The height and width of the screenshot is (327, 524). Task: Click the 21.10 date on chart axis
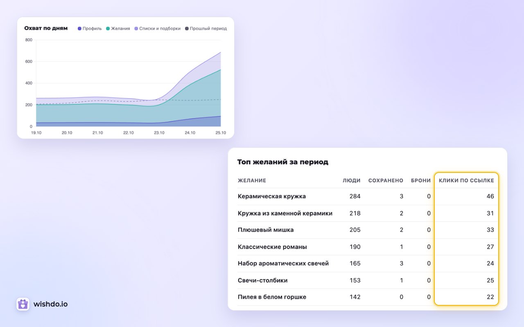point(97,133)
